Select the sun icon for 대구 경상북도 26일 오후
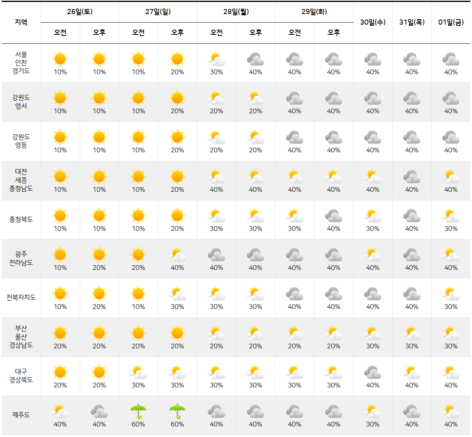The width and height of the screenshot is (472, 437). 100,372
